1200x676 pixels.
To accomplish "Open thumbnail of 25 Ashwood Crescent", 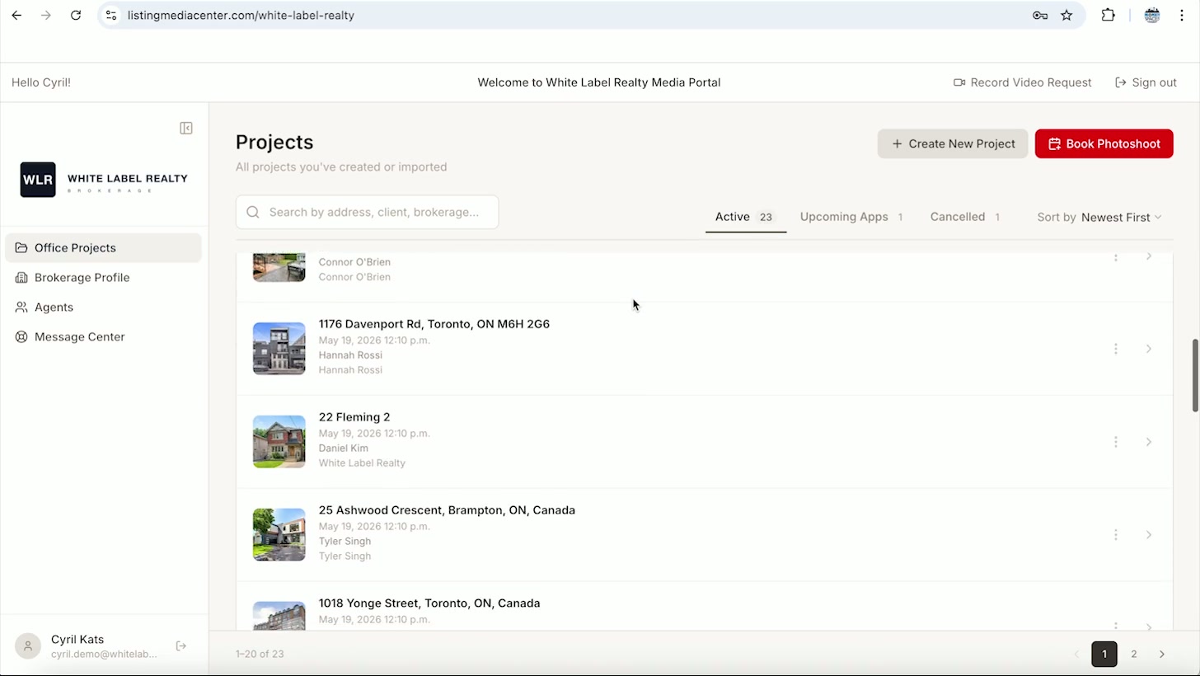I will click(279, 535).
